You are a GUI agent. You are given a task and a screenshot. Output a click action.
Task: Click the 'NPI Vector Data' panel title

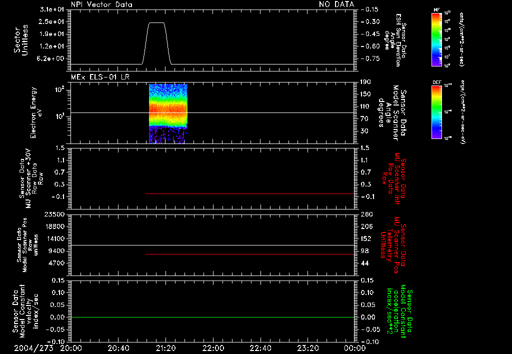[x=101, y=4]
